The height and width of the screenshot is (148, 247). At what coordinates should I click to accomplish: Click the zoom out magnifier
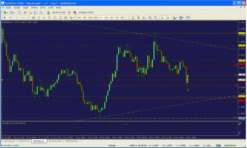coord(156,18)
